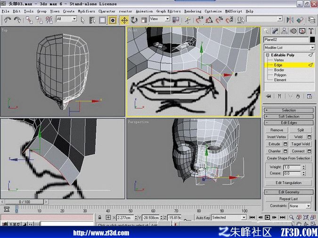
Task: Click the Undo arrow icon
Action: pyautogui.click(x=8, y=20)
